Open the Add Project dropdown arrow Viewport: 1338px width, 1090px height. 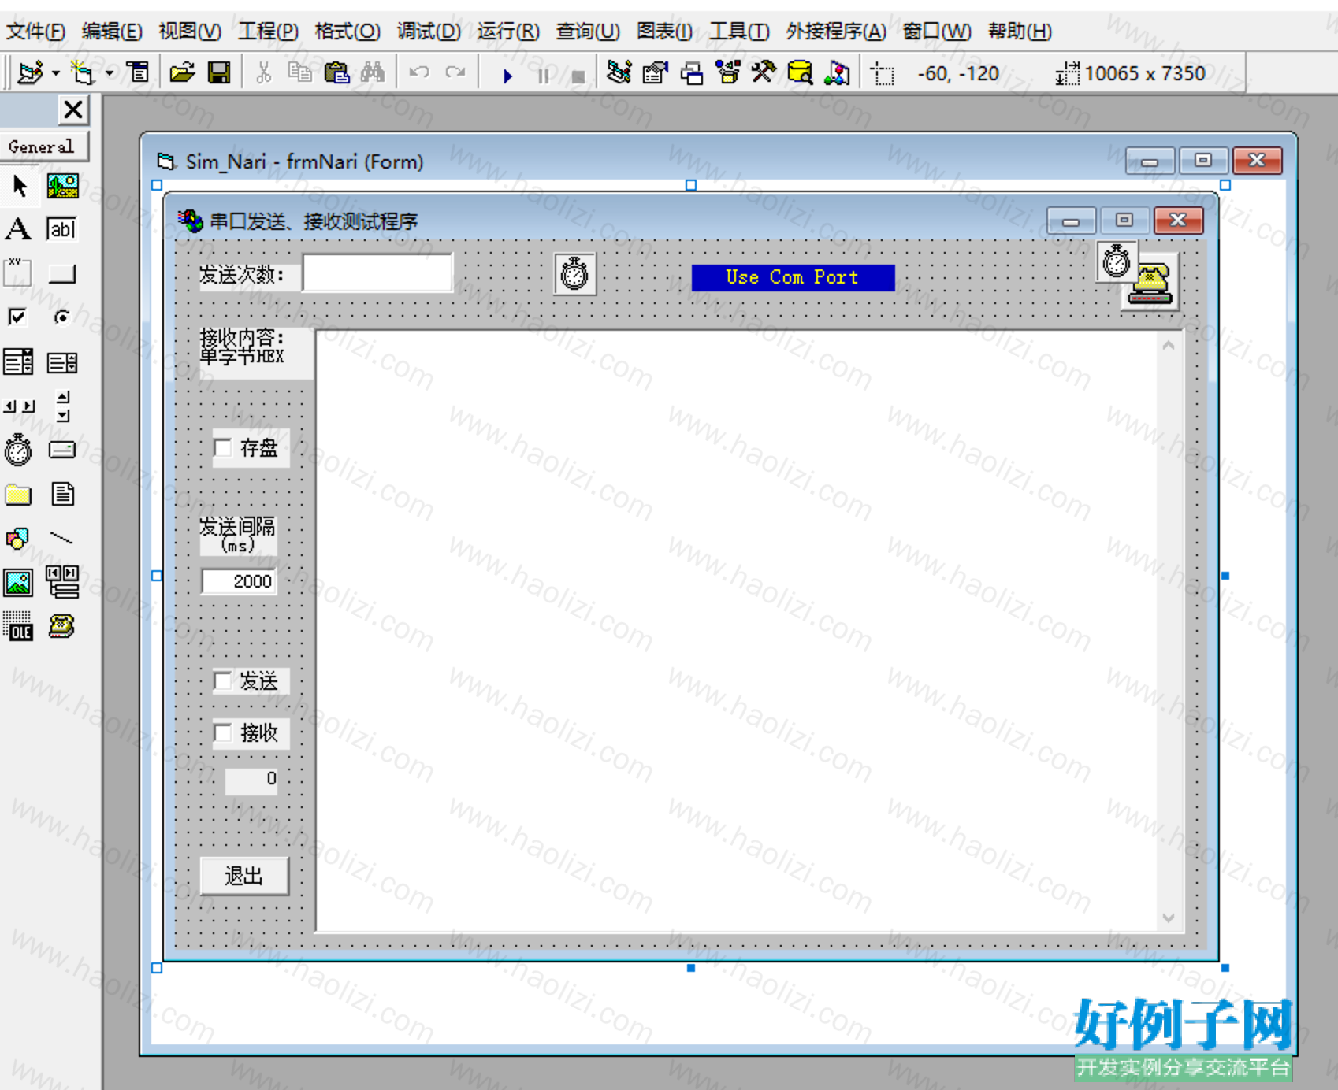pyautogui.click(x=55, y=73)
